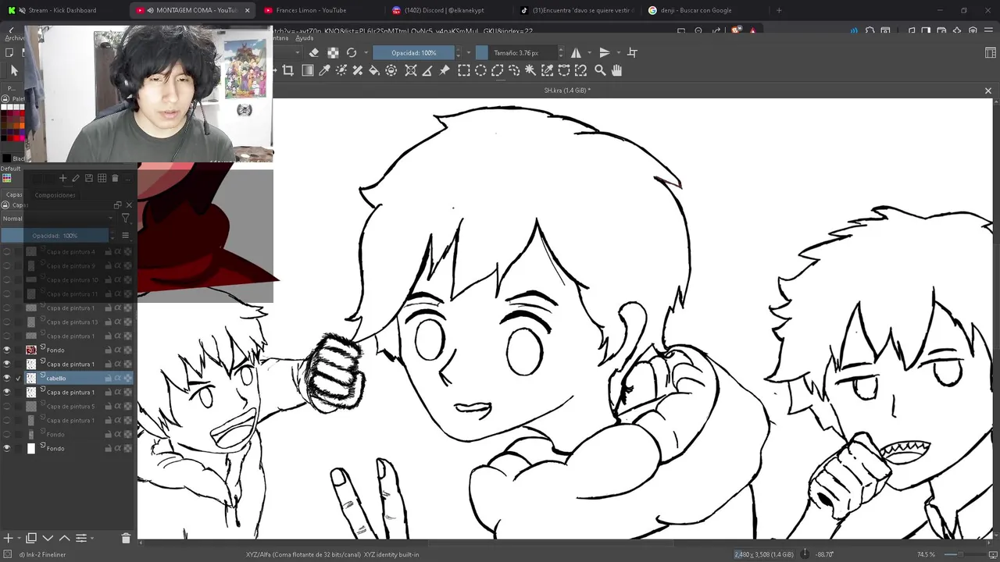
Task: Show the Capa de pintura 10 layer
Action: (7, 279)
